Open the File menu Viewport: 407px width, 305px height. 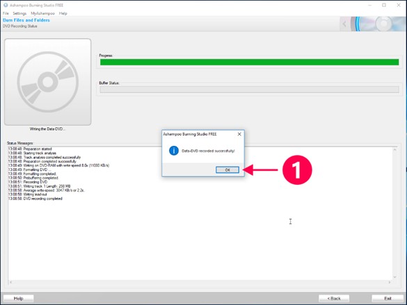coord(6,13)
